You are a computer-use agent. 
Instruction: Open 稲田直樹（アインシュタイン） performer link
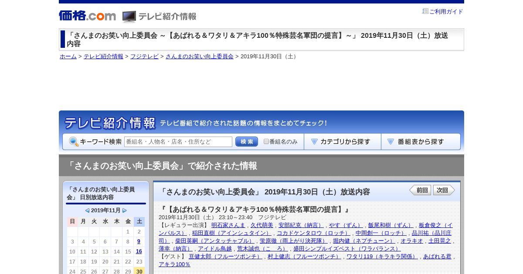click(232, 233)
